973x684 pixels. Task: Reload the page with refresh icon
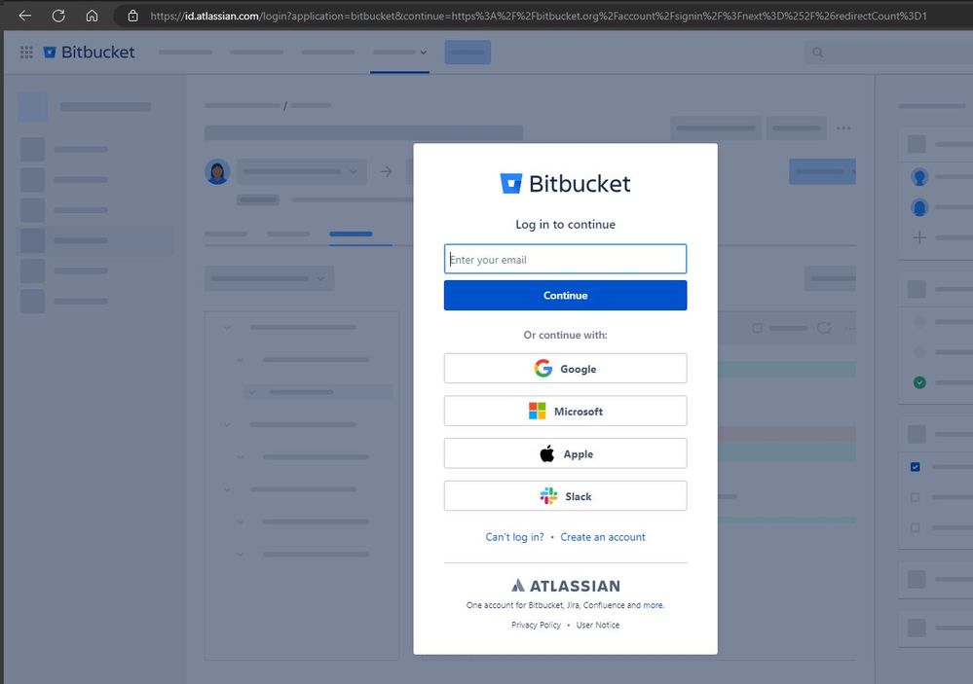[x=58, y=16]
